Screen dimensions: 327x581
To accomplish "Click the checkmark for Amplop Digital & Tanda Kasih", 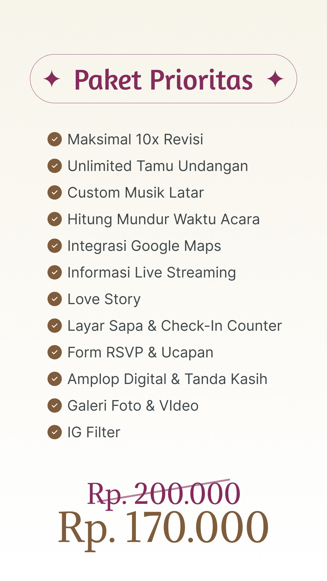I will click(x=55, y=379).
